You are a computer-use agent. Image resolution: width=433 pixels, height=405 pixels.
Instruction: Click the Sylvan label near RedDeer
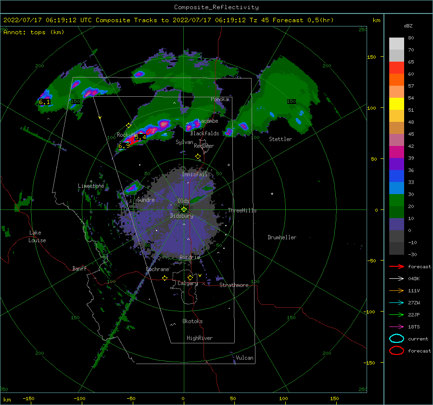coord(184,142)
